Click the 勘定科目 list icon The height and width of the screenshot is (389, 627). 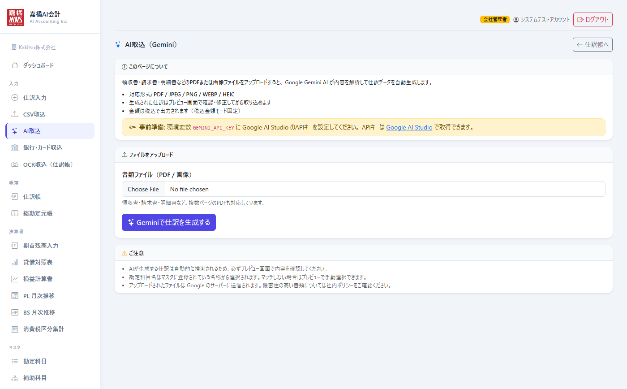tap(15, 361)
